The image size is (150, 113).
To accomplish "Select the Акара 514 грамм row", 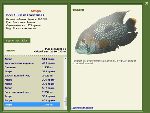I will [32, 59].
